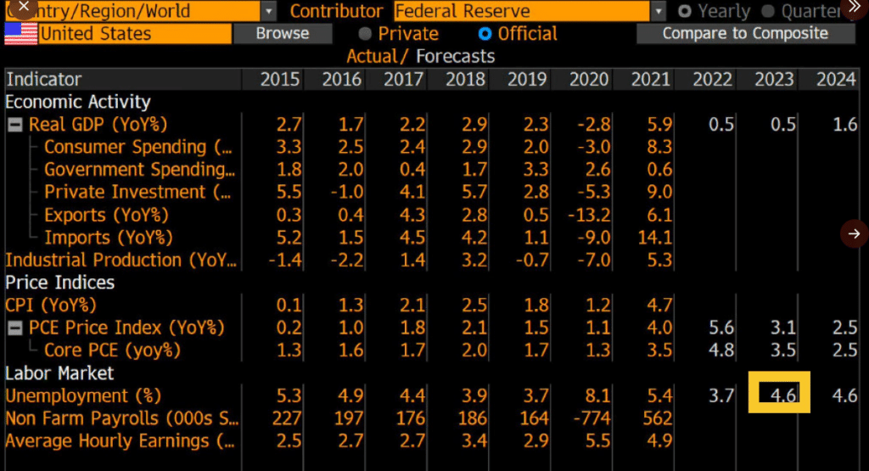
Task: Click the United States input field
Action: (135, 34)
